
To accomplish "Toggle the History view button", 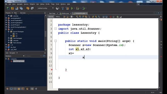I will (x=58, y=17).
